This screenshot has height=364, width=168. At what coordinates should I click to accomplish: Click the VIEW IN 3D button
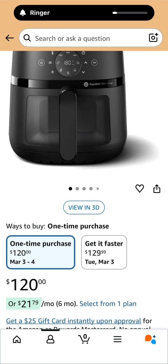click(x=84, y=208)
